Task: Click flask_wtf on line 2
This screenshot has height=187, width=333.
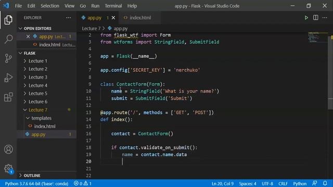Action: [x=126, y=35]
